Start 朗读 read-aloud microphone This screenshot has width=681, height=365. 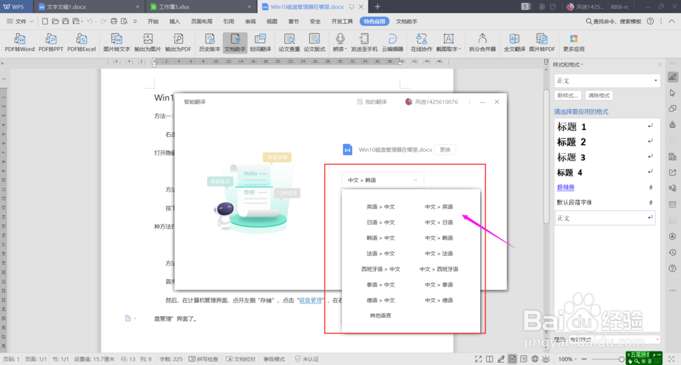coord(340,43)
